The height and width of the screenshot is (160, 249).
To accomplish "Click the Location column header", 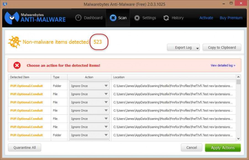I will (173, 77).
